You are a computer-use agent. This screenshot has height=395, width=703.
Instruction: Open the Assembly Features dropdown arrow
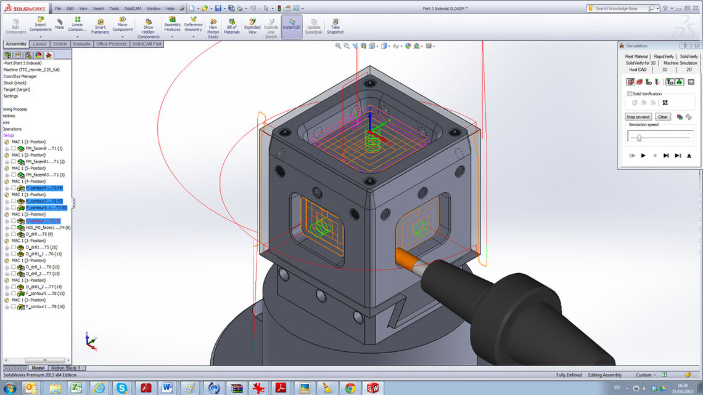click(172, 36)
